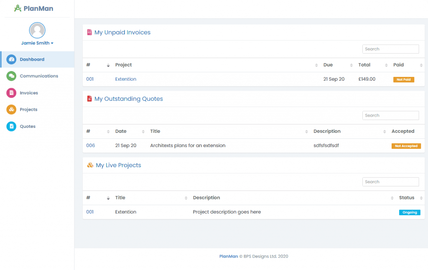Click quote title Architexts plans for an extension
428x270 pixels.
188,145
